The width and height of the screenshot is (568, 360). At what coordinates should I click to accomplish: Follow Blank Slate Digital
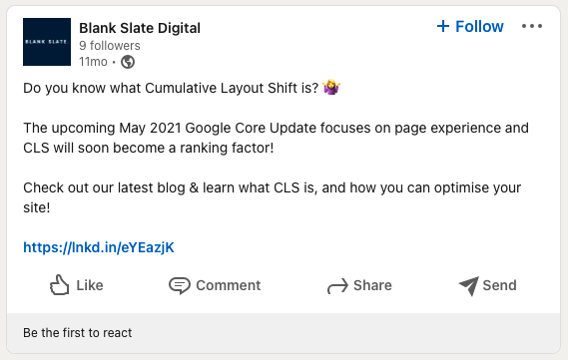click(x=470, y=26)
